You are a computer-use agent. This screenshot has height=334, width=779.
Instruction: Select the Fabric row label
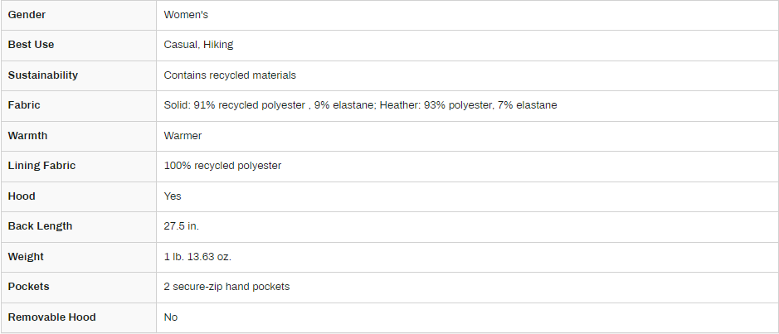(x=24, y=105)
